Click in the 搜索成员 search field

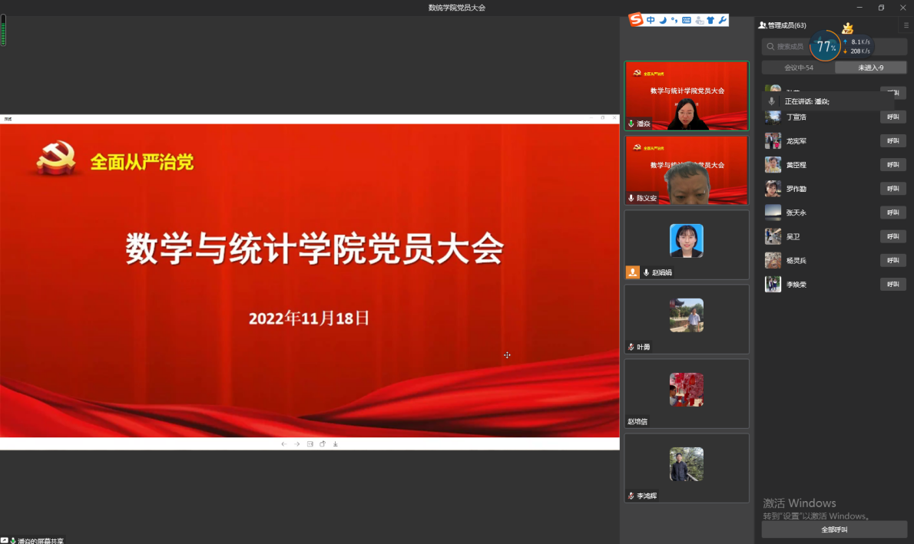pos(790,47)
